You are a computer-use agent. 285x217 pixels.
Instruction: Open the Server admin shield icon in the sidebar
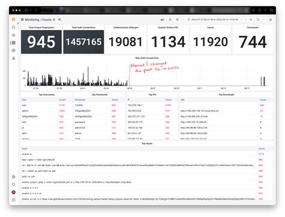(13, 185)
